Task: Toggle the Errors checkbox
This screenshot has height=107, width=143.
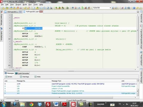Action: (7, 77)
